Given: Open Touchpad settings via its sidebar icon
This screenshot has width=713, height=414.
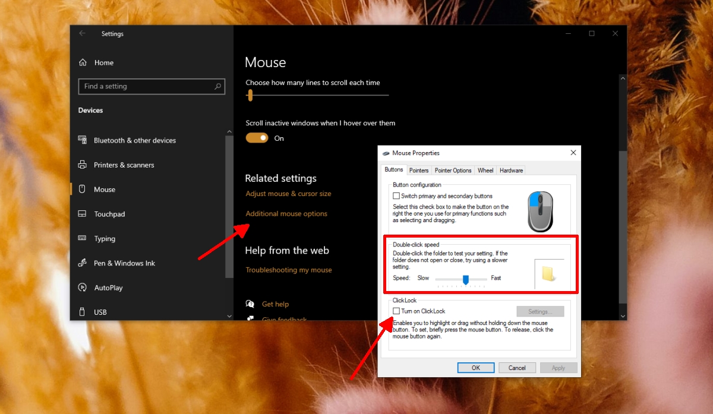Looking at the screenshot, I should pyautogui.click(x=82, y=214).
